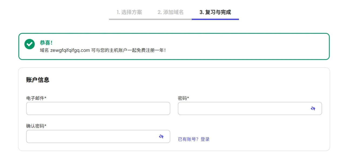351x158 pixels.
Task: Focus the 密码 input field
Action: tap(250, 109)
